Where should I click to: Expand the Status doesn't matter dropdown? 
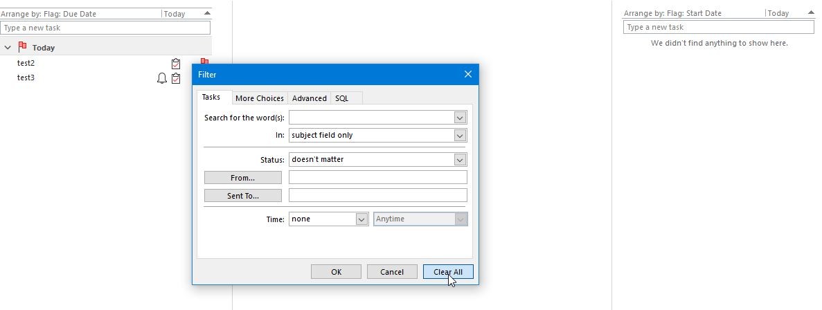460,159
